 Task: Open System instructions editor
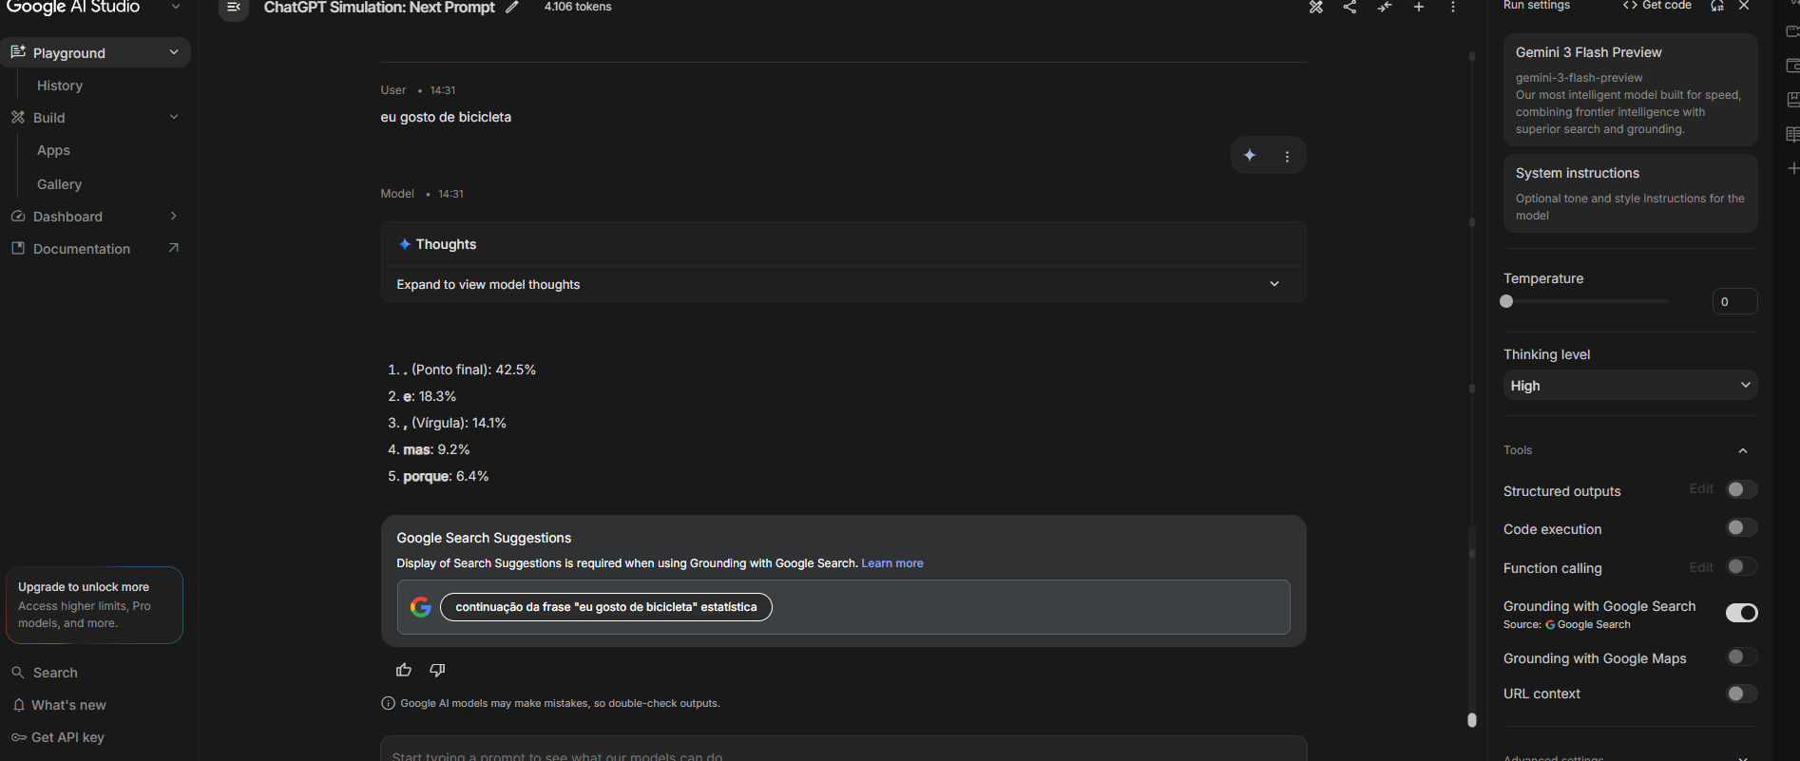coord(1630,194)
